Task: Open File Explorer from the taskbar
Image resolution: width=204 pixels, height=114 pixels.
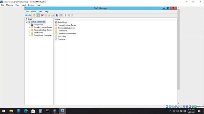Action: 11,111
